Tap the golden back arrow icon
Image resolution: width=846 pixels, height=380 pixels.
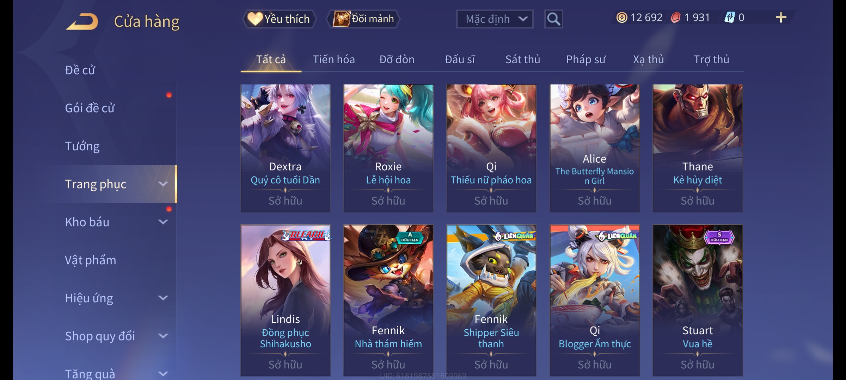tap(82, 21)
